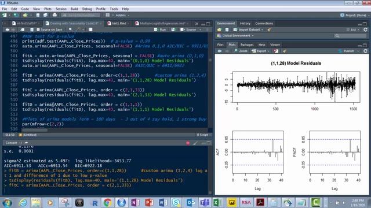The image size is (371, 208).
Task: Clear all plots with the broom icon
Action: tap(285, 51)
